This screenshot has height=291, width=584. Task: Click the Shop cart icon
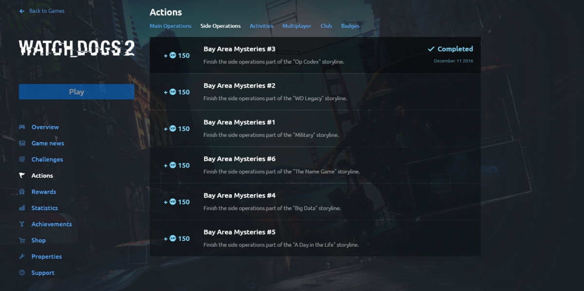tap(22, 240)
